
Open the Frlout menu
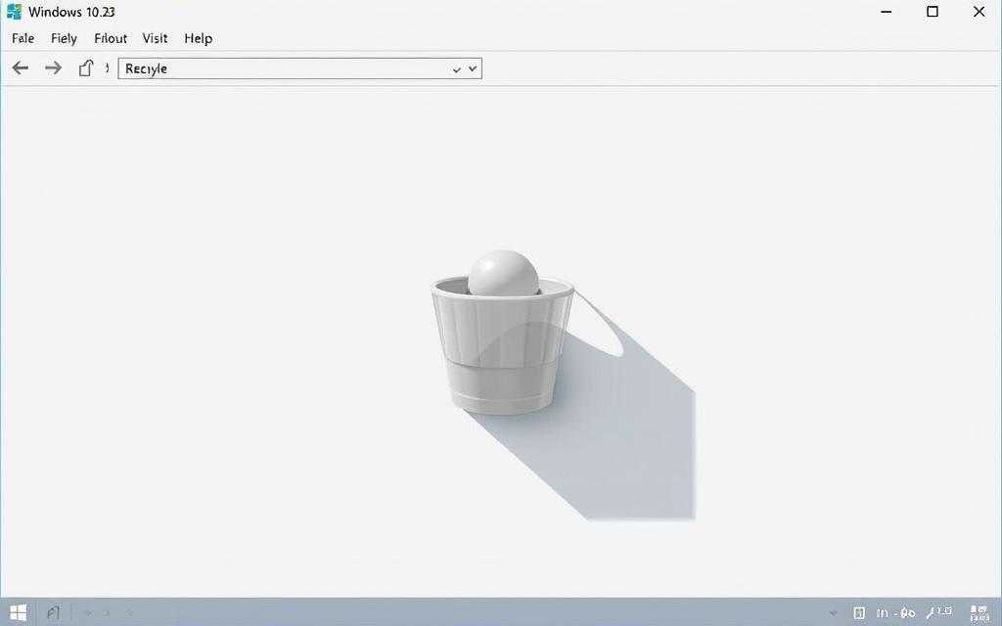pyautogui.click(x=111, y=38)
